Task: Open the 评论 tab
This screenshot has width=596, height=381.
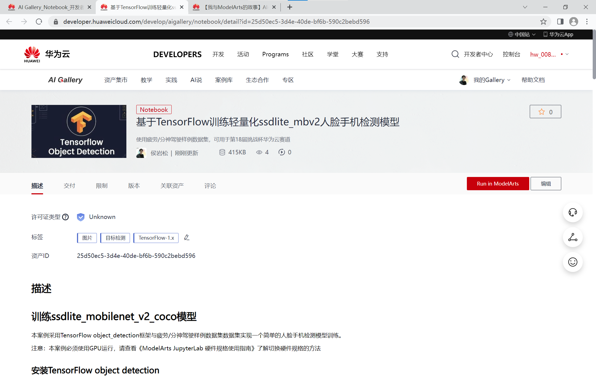Action: click(210, 186)
